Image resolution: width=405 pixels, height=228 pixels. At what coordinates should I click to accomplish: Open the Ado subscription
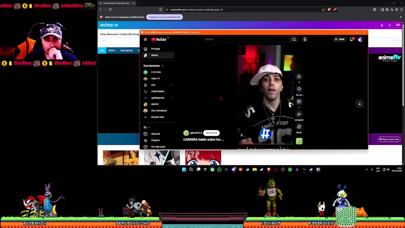click(x=157, y=85)
